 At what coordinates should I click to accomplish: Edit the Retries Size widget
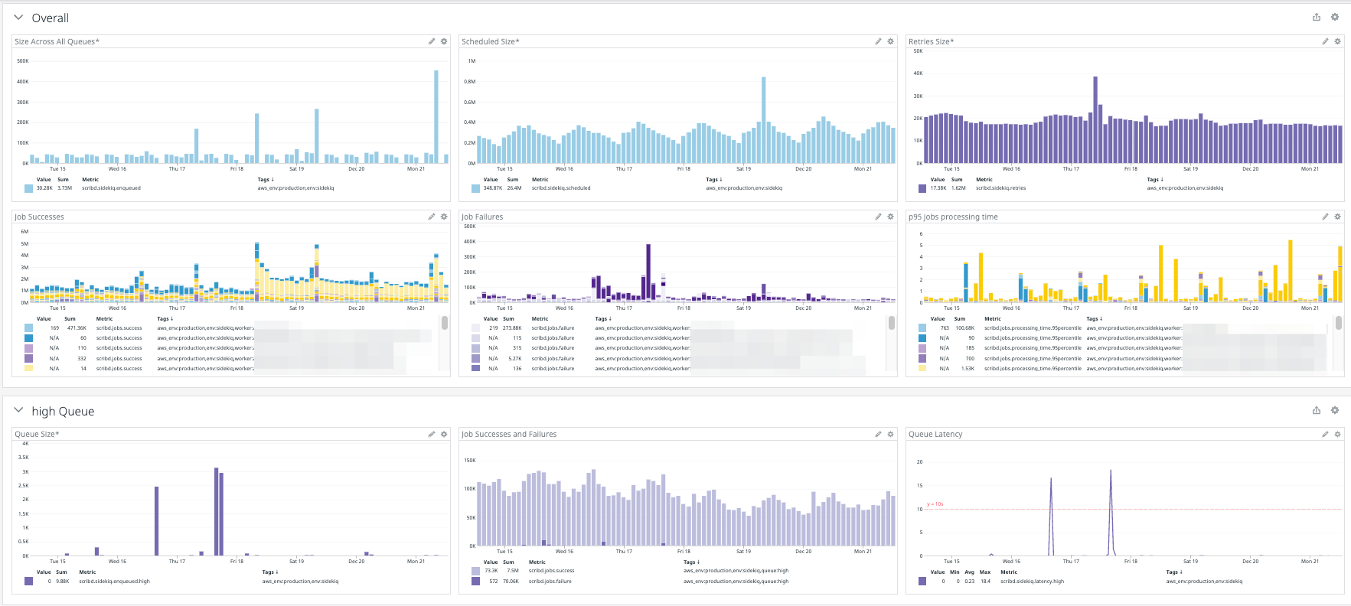click(x=1326, y=41)
